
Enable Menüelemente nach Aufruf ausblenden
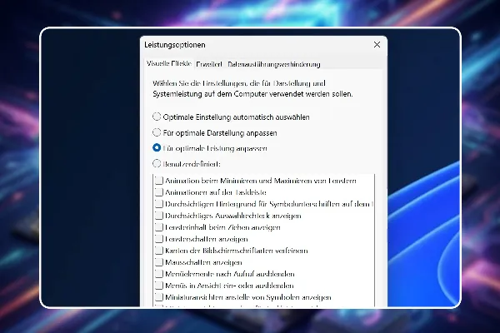tap(159, 274)
